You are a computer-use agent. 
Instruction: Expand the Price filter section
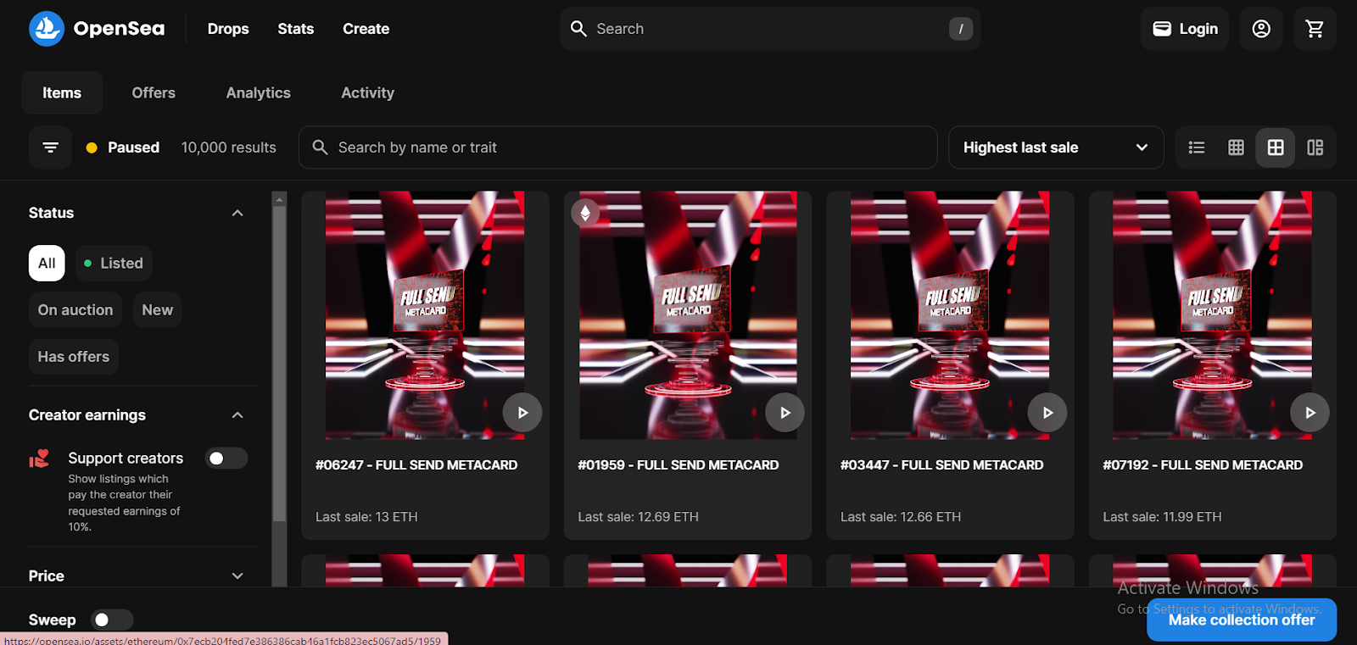[x=237, y=576]
